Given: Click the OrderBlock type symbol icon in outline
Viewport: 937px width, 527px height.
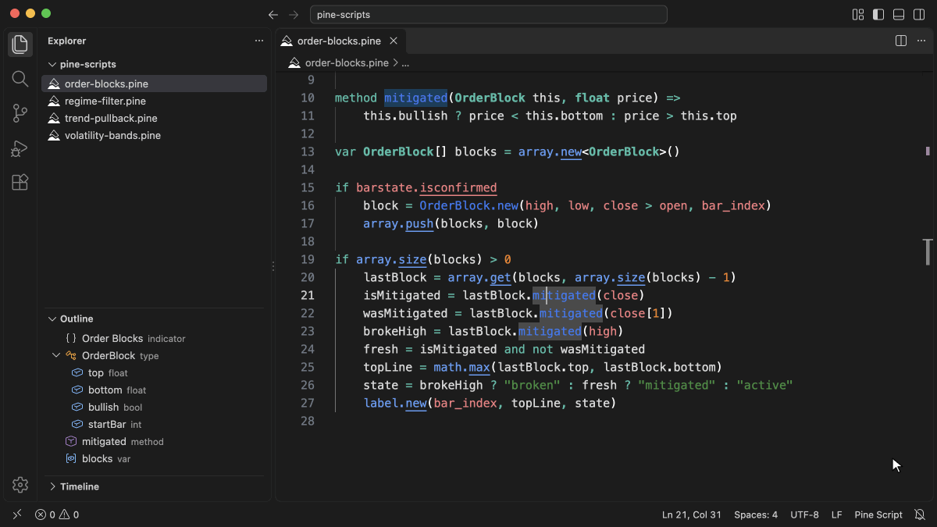Looking at the screenshot, I should [x=71, y=355].
